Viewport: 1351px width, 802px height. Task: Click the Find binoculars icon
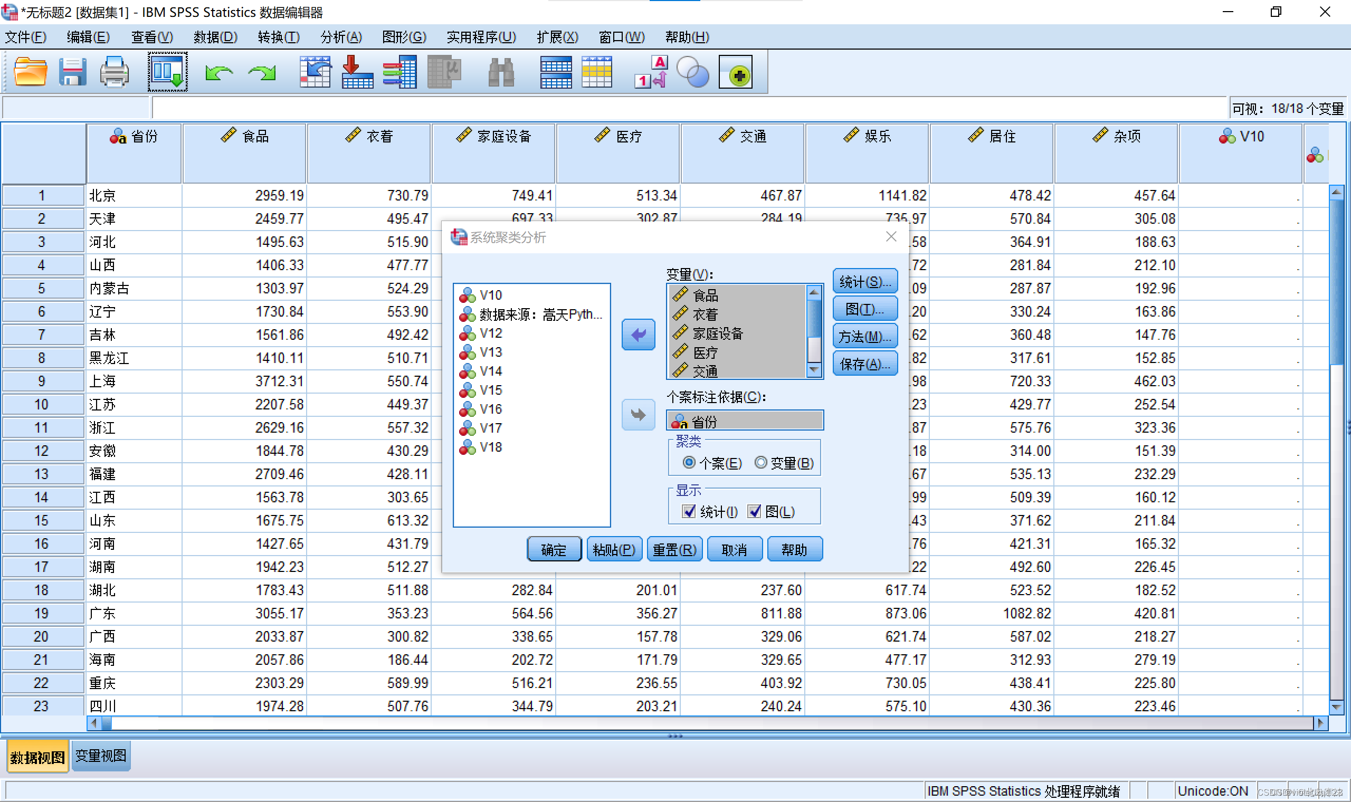[x=501, y=72]
